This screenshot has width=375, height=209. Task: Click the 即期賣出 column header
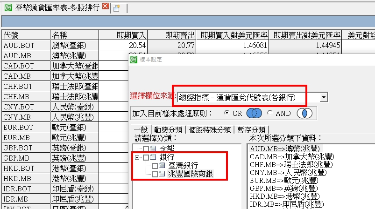172,35
